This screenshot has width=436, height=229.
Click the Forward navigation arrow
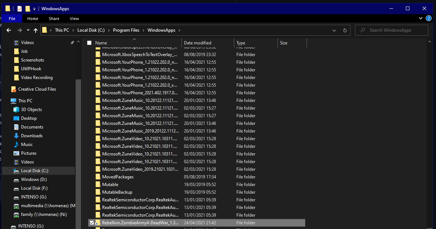(x=20, y=30)
